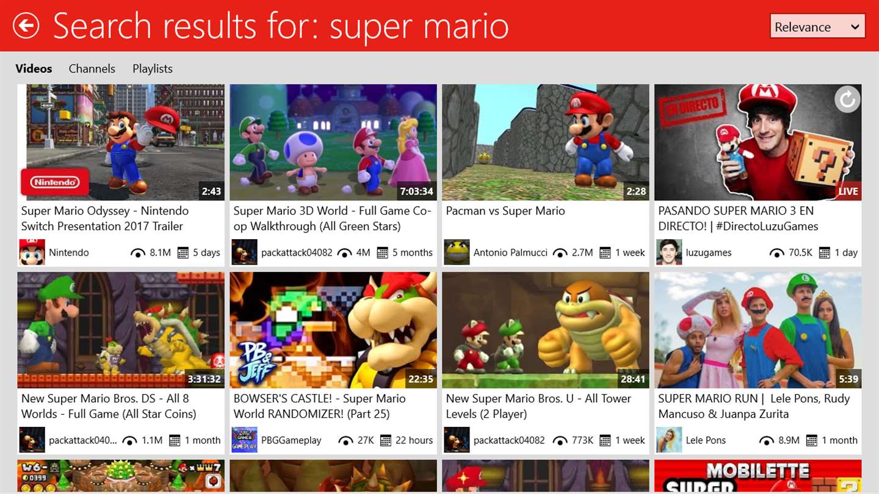The height and width of the screenshot is (494, 879).
Task: Switch to the Channels tab
Action: [x=92, y=68]
